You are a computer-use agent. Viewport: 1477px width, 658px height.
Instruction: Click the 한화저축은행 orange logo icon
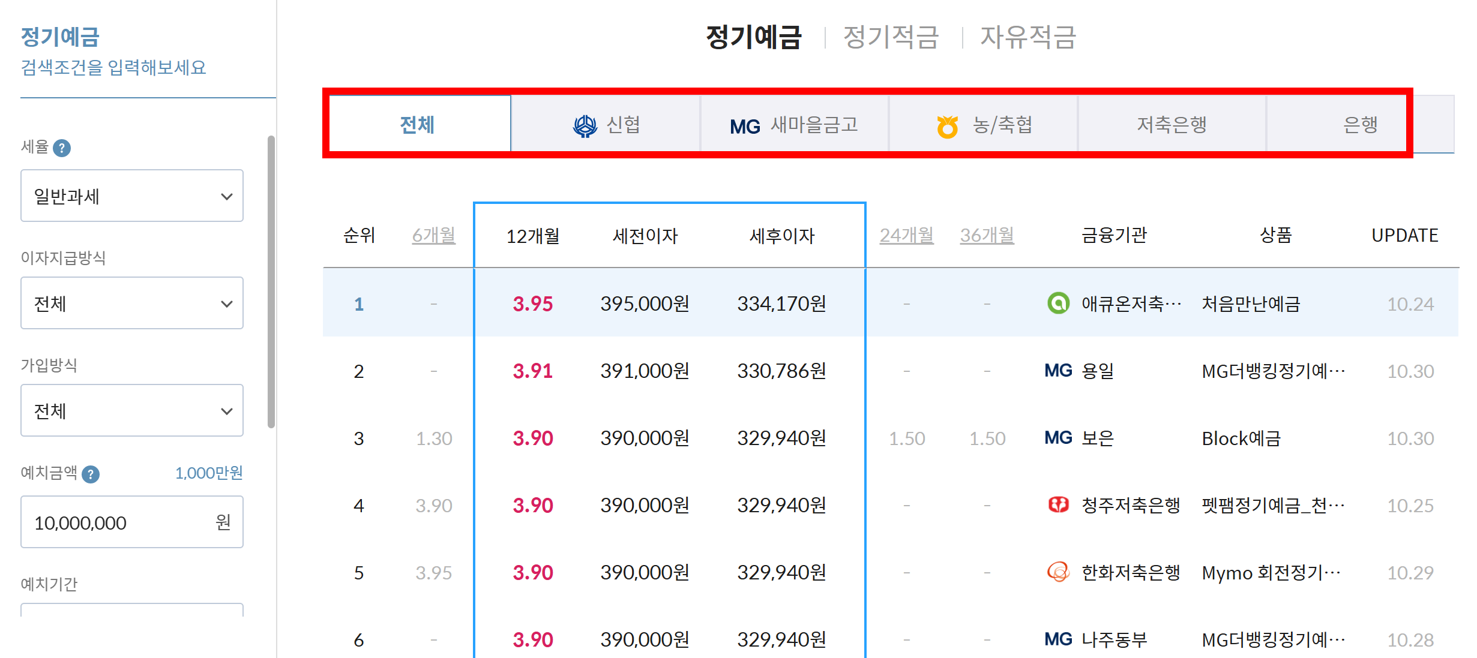[1058, 572]
